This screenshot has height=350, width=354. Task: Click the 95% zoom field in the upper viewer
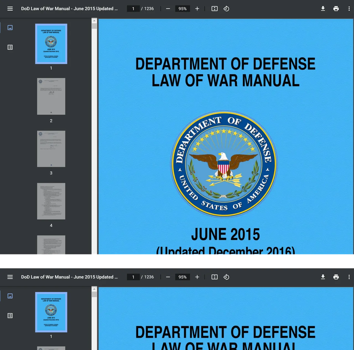(183, 9)
